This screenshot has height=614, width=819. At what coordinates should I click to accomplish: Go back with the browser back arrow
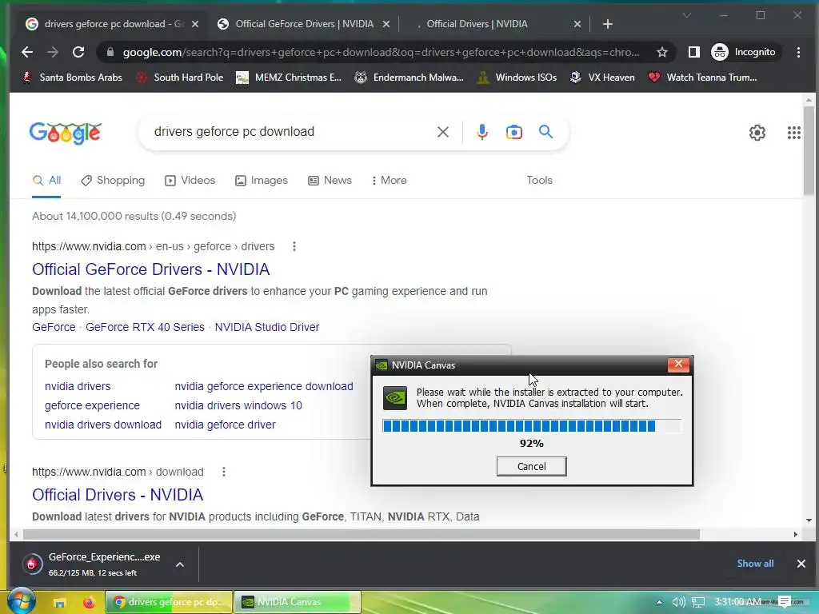tap(27, 52)
